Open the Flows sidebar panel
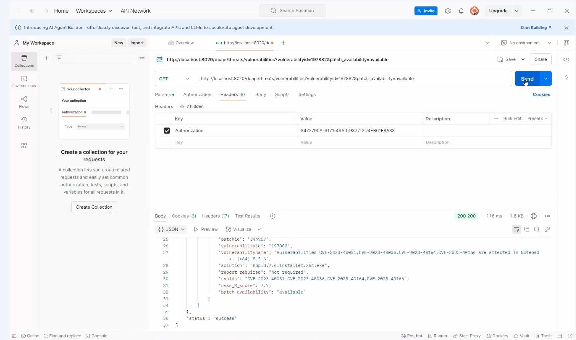This screenshot has height=340, width=576. (x=24, y=102)
